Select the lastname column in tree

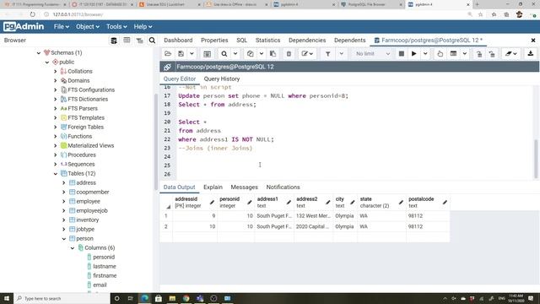(x=105, y=267)
